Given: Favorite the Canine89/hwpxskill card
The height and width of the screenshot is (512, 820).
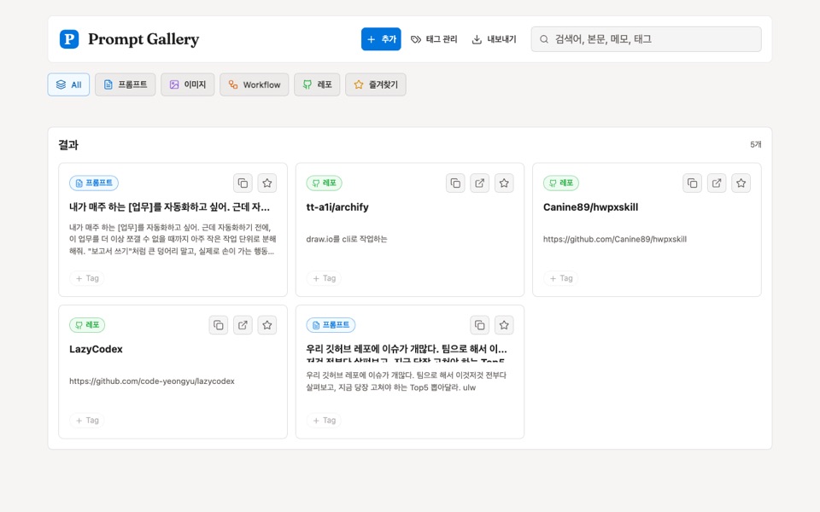Looking at the screenshot, I should tap(741, 183).
